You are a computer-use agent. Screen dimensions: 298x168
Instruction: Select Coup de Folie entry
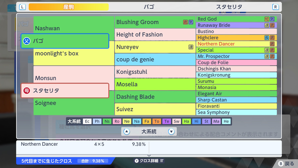236,62
